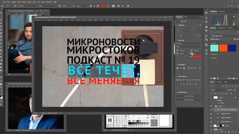Screen dimensions: 239x134
Task: Commit current text edits checkmark
Action: click(x=123, y=6)
